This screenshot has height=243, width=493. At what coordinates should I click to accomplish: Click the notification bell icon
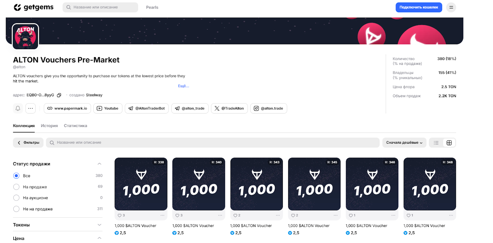coord(18,108)
